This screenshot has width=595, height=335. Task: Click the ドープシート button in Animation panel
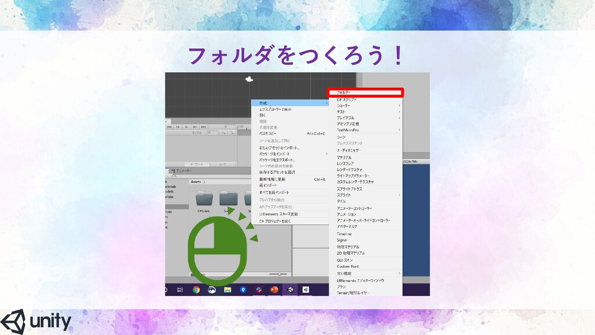tap(196, 165)
